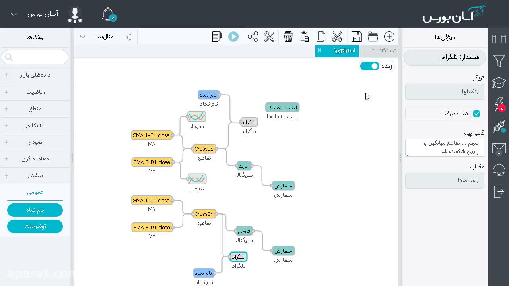Image resolution: width=509 pixels, height=286 pixels.
Task: Switch to the تست۱۲۳ tab
Action: pyautogui.click(x=384, y=50)
